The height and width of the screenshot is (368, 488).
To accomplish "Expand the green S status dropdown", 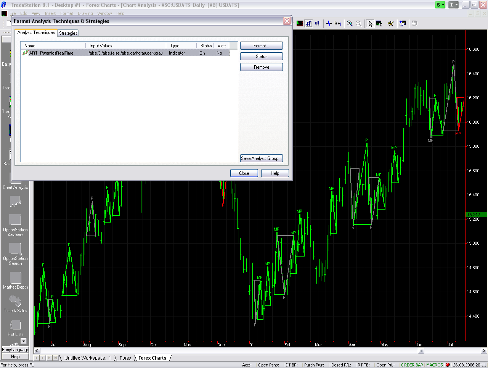I will click(x=440, y=5).
